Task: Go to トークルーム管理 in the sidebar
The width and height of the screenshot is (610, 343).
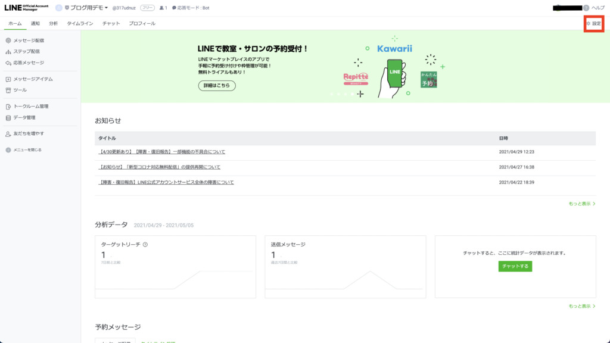Action: click(30, 107)
